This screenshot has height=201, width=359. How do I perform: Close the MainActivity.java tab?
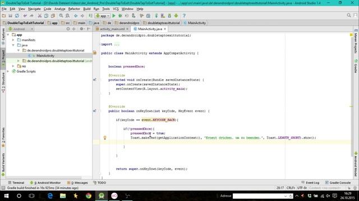165,29
